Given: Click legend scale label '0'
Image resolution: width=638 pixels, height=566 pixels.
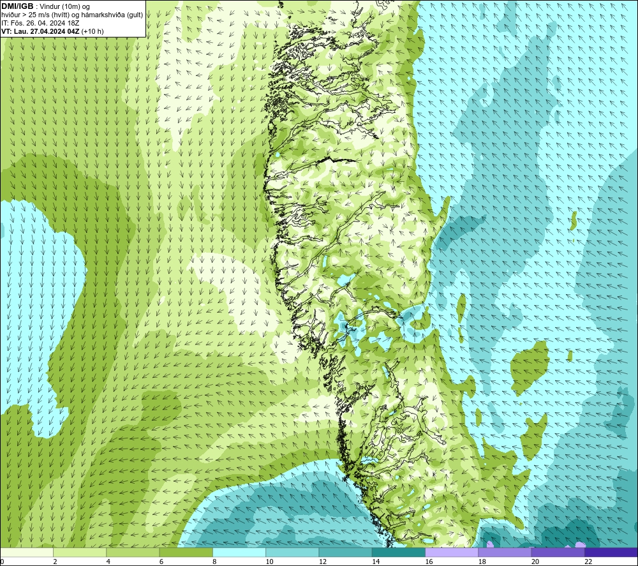Looking at the screenshot, I should (x=2, y=562).
